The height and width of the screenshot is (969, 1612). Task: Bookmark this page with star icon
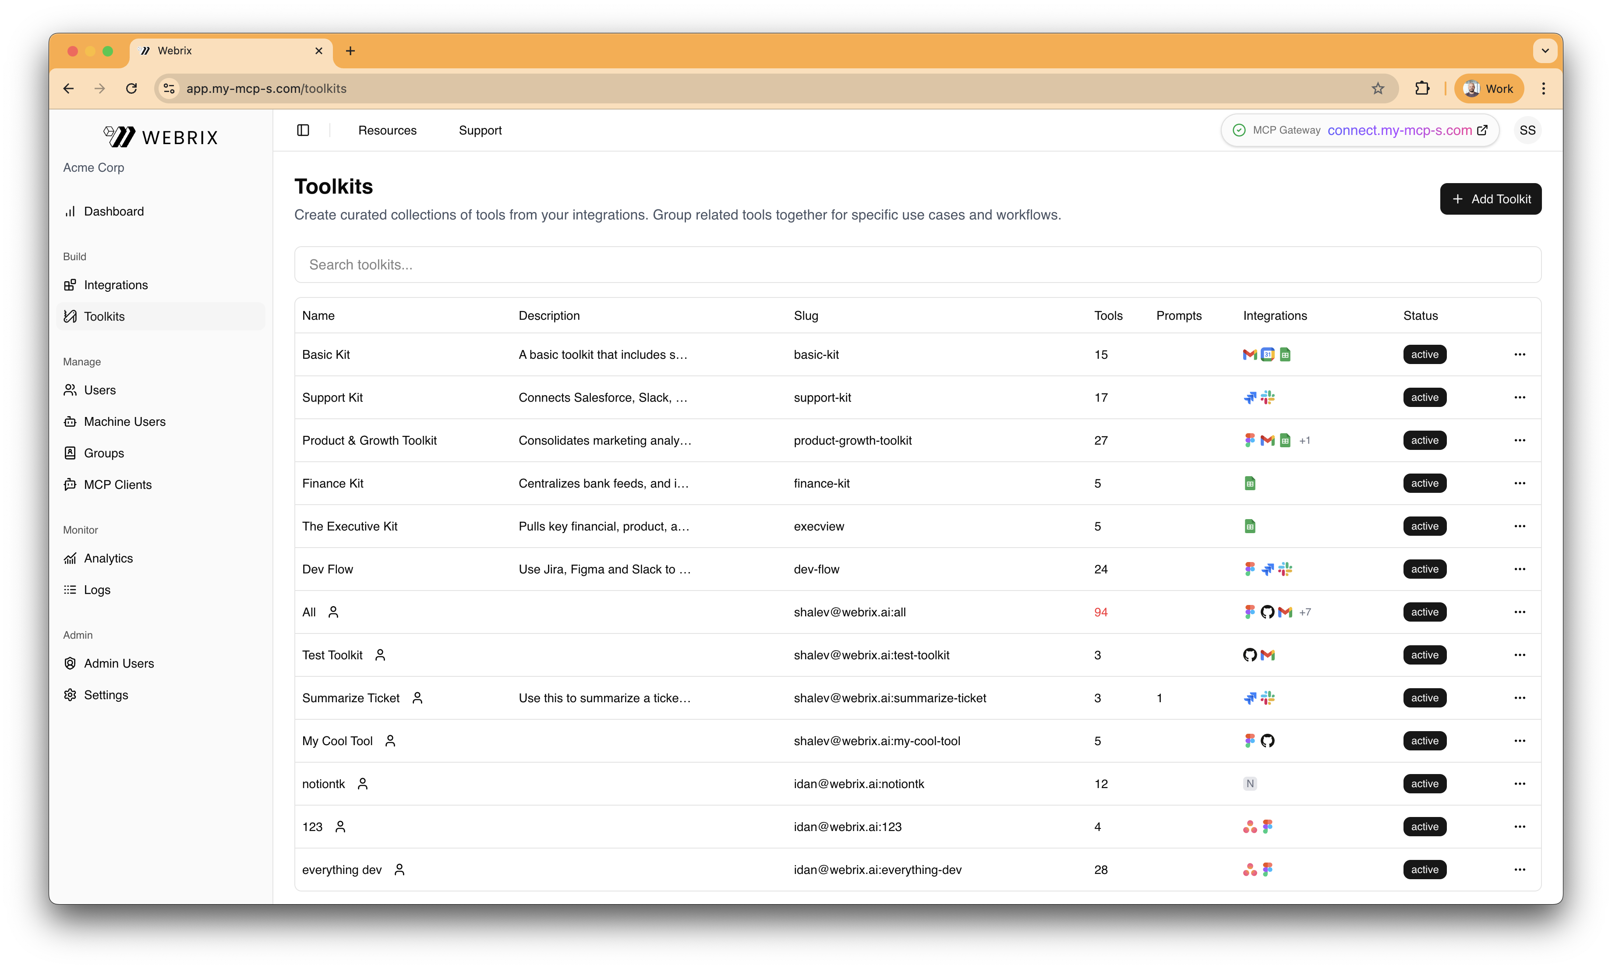click(x=1378, y=88)
